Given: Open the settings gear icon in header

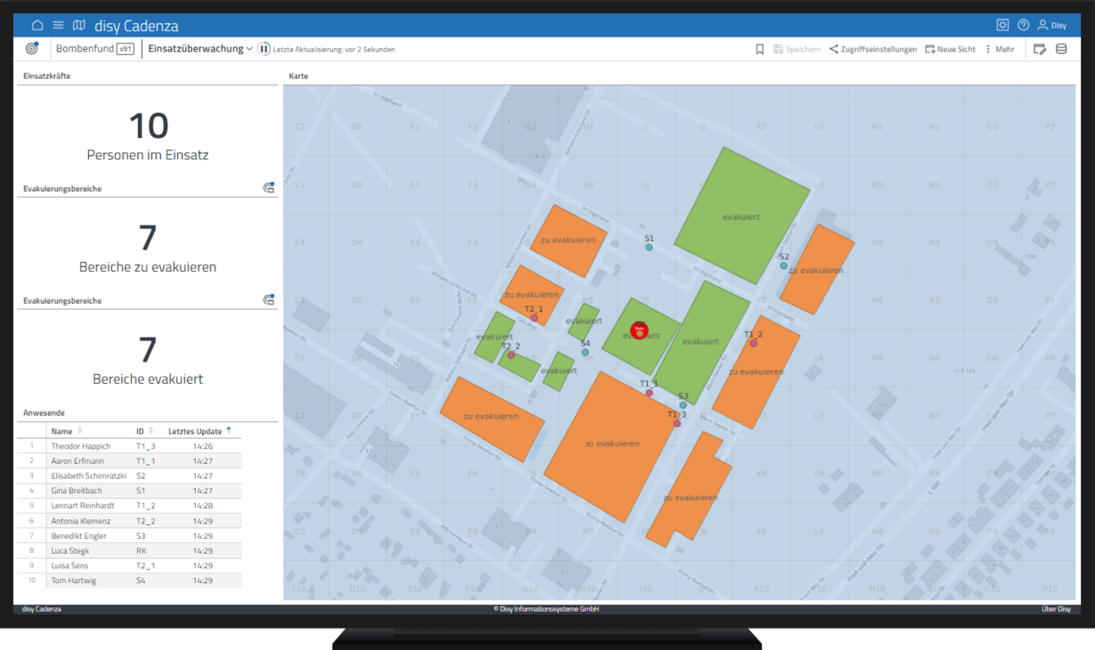Looking at the screenshot, I should (x=1002, y=25).
